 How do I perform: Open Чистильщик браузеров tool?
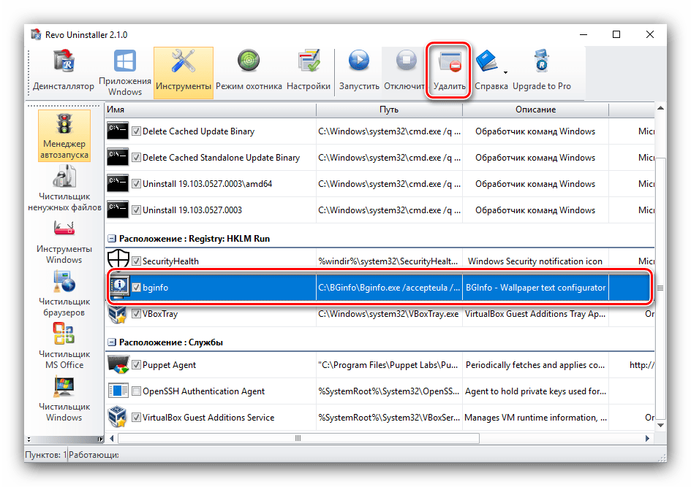pyautogui.click(x=64, y=294)
